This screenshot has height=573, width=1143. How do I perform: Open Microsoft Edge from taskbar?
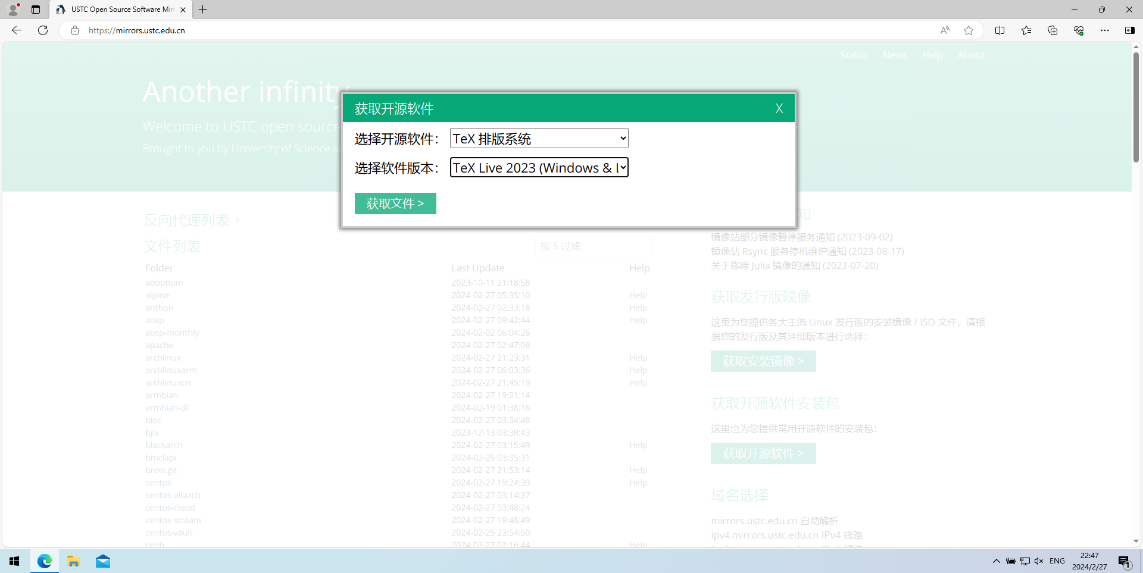pyautogui.click(x=45, y=561)
